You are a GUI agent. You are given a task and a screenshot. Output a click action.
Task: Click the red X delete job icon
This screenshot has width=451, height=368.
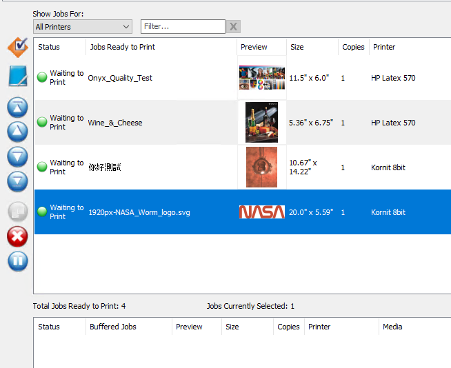(17, 236)
